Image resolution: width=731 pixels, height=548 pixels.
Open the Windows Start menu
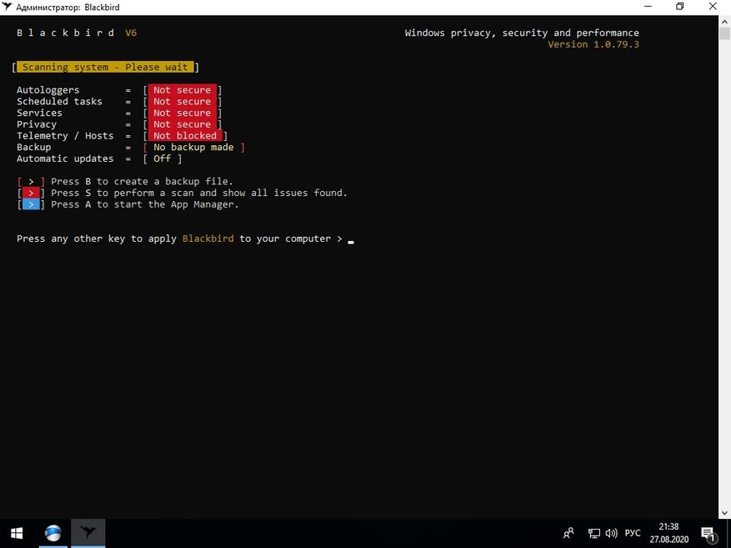(x=17, y=533)
